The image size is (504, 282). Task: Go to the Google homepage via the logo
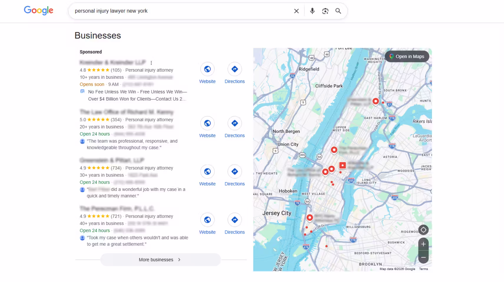point(39,11)
